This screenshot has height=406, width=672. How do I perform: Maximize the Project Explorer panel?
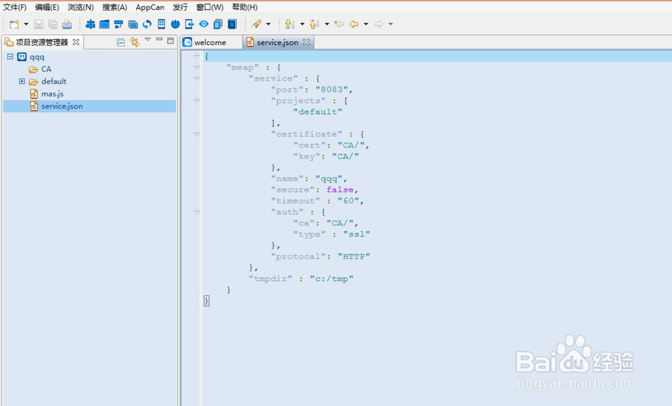point(169,41)
